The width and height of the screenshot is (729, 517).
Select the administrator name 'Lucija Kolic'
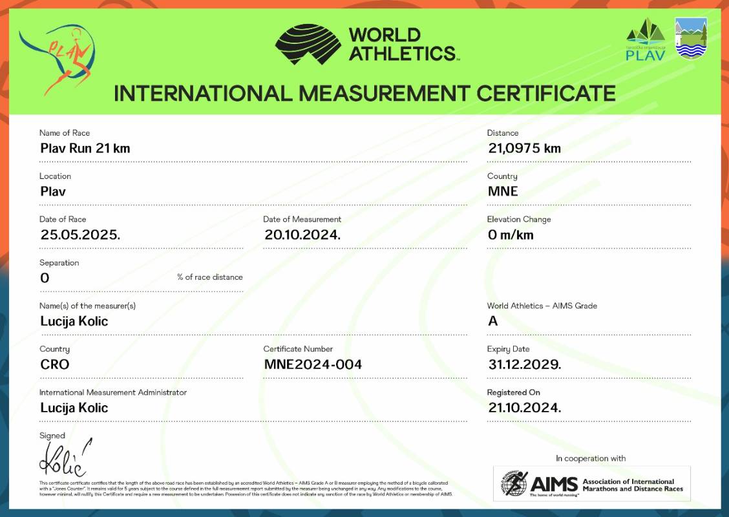pos(74,408)
